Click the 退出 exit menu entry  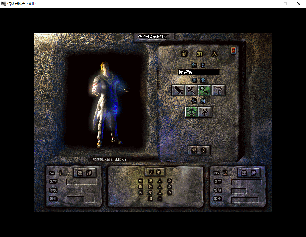click(x=155, y=199)
